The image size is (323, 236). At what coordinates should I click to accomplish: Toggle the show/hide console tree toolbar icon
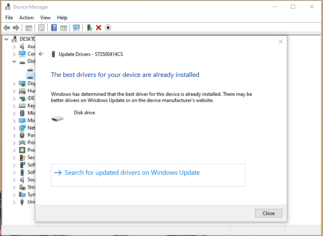coord(29,28)
